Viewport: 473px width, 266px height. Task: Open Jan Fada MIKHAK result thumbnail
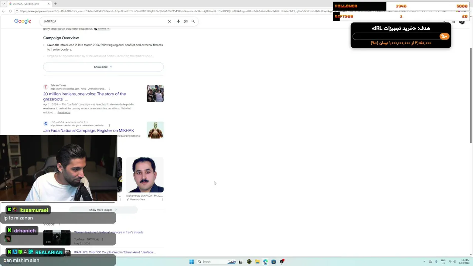155,130
